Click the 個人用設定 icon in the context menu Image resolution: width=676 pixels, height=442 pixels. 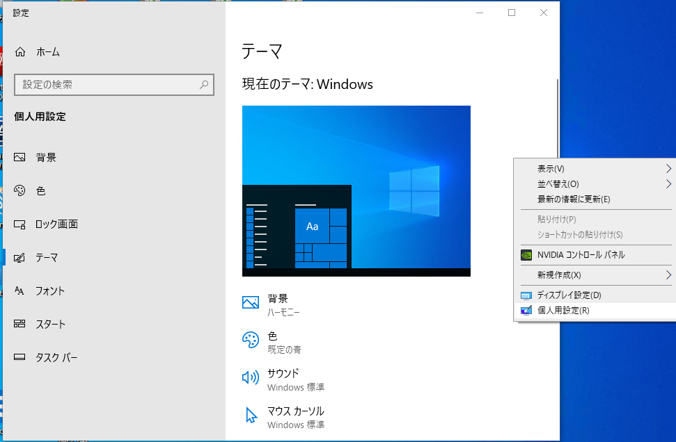pos(526,311)
